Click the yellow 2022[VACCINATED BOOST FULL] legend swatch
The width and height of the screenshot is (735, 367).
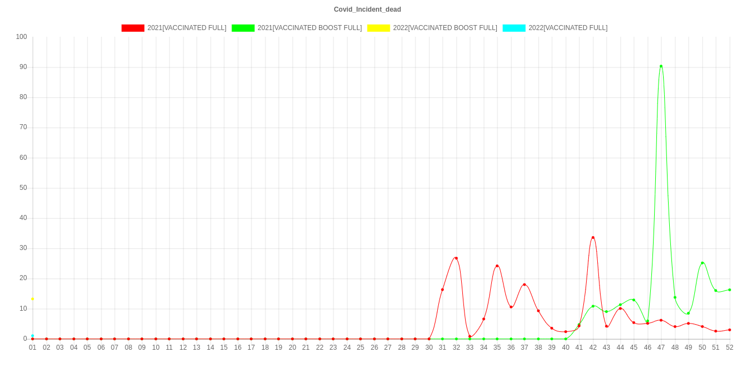[x=378, y=28]
